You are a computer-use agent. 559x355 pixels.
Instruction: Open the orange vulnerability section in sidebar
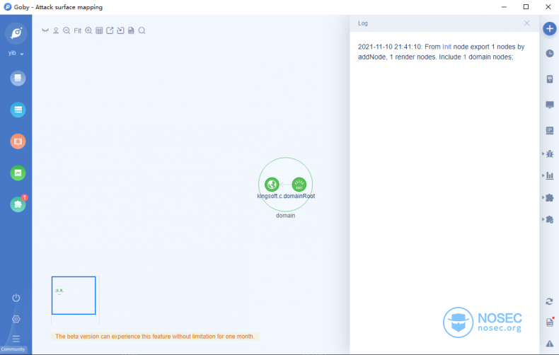coord(18,141)
